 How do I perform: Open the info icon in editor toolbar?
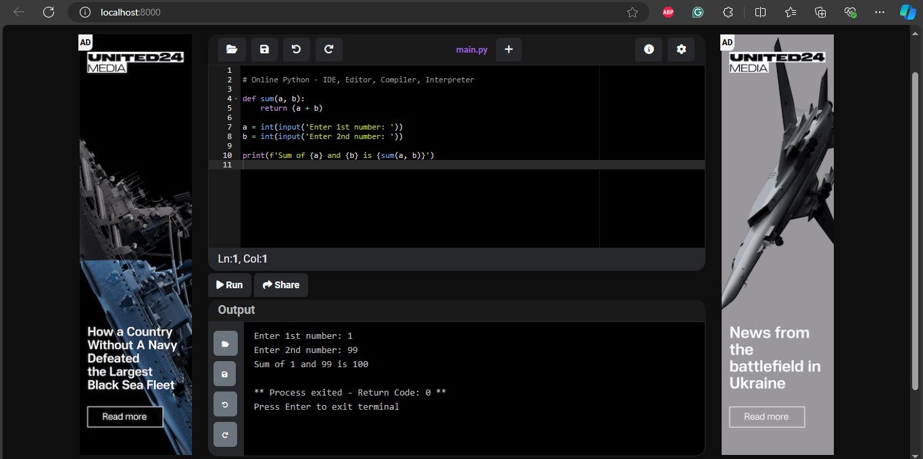pyautogui.click(x=649, y=49)
